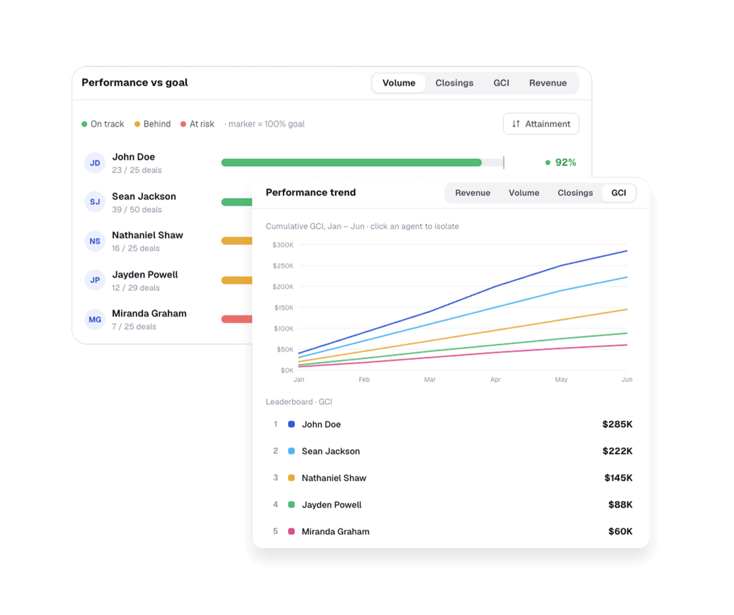Click John Doe's blue leaderboard swatch
Viewport: 734px width, 615px height.
[292, 424]
